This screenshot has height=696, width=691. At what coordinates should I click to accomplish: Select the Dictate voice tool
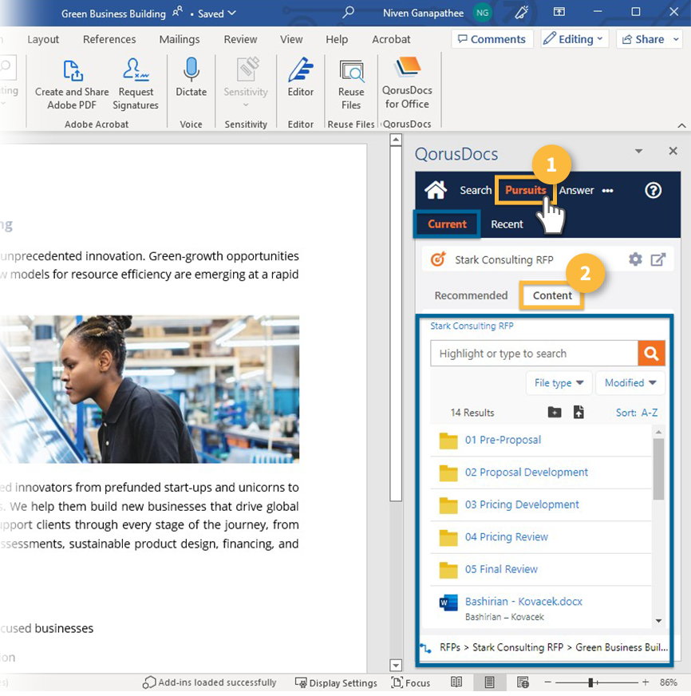pos(191,82)
